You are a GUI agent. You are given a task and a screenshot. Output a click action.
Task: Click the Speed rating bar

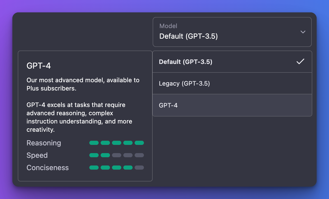pos(117,155)
